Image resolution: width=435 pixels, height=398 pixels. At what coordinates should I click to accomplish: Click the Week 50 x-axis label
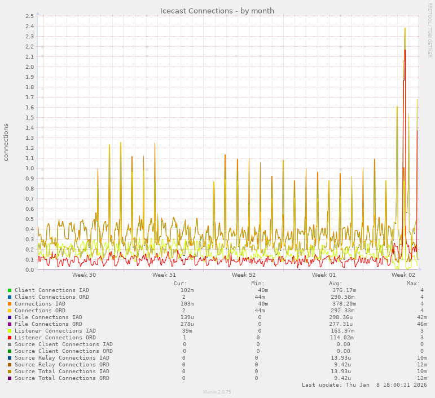84,275
